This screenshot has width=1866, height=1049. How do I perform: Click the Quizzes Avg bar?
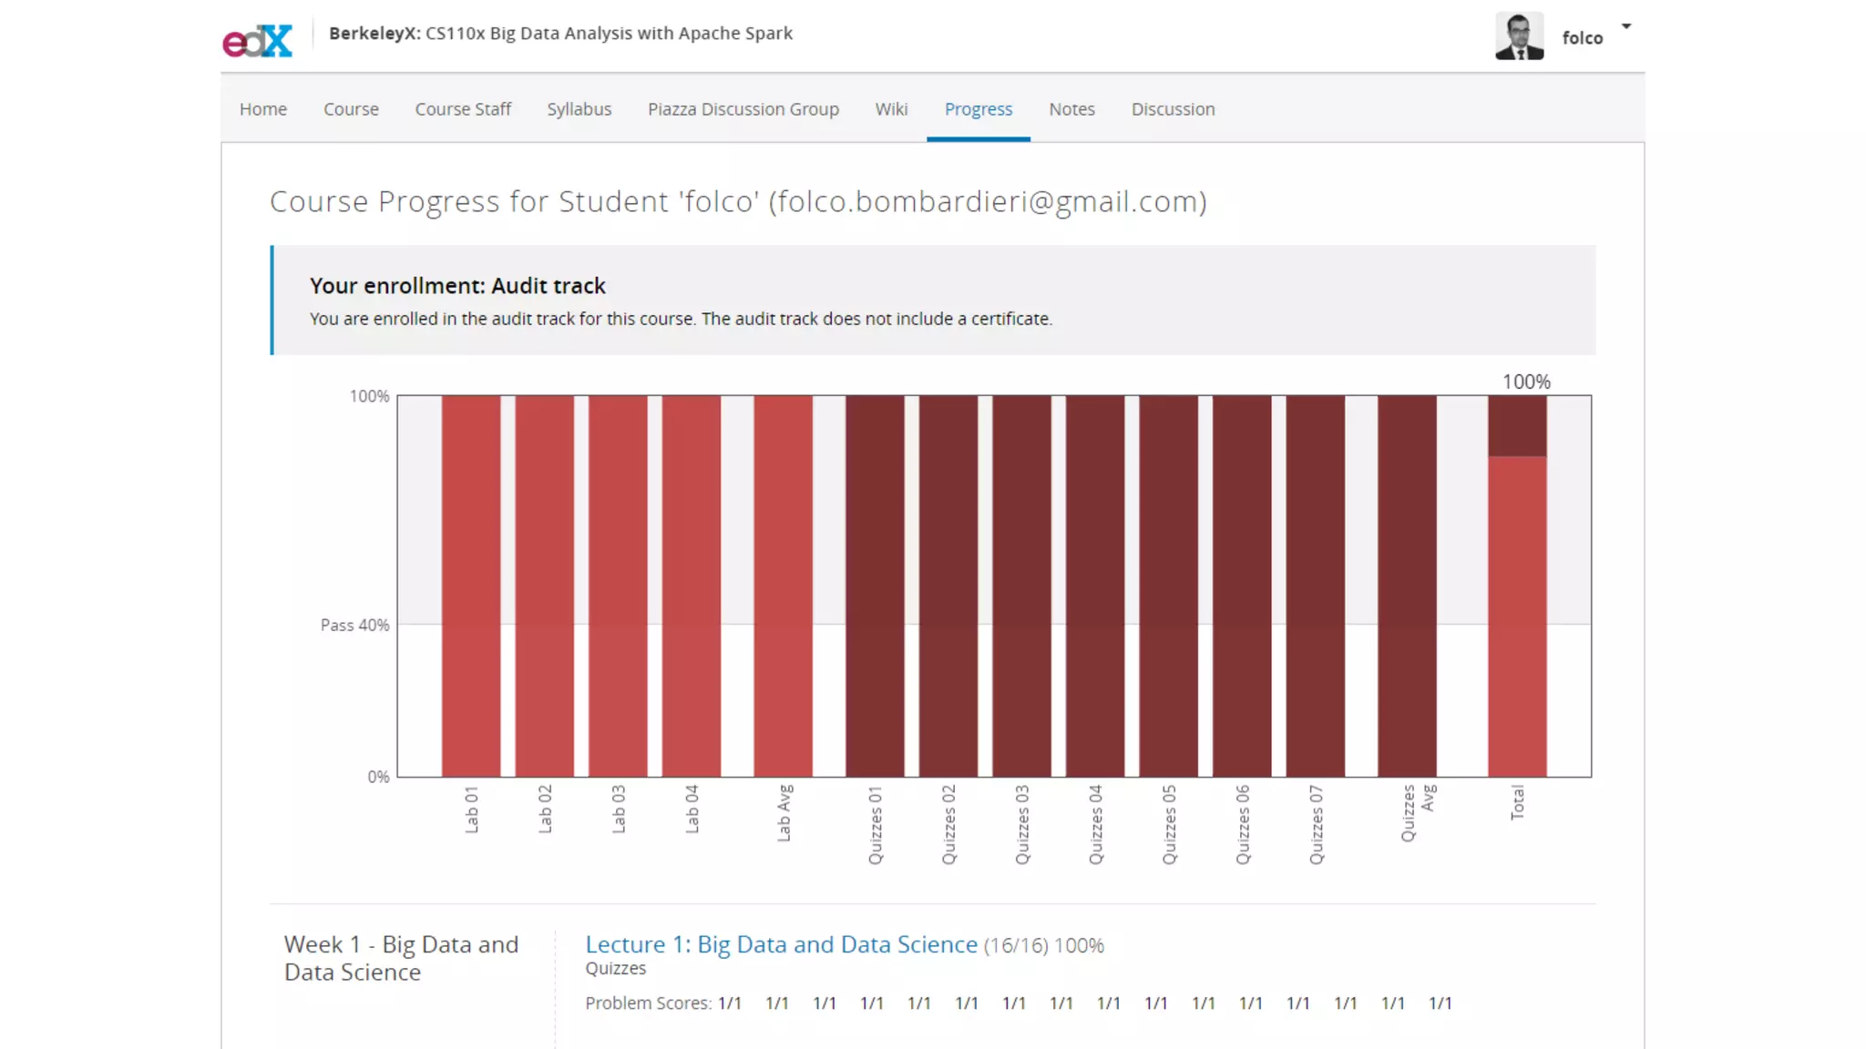1408,586
